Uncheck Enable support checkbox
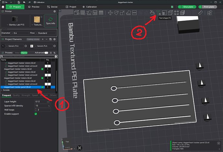 36,114
